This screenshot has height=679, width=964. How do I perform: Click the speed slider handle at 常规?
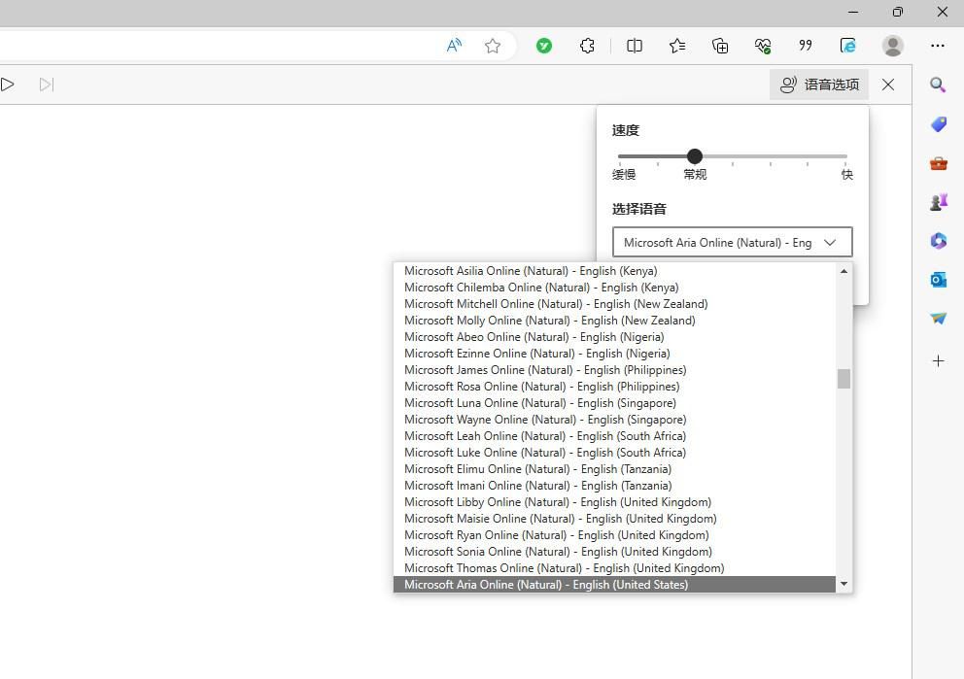click(x=695, y=156)
